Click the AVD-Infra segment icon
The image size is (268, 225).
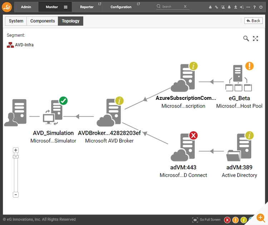10,45
